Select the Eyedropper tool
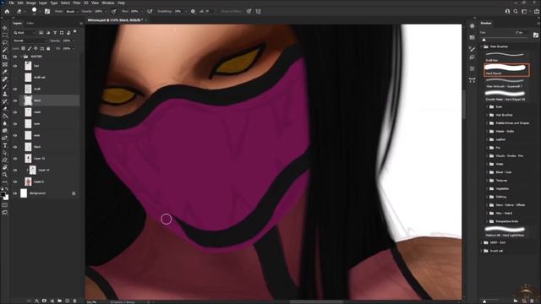 click(5, 72)
